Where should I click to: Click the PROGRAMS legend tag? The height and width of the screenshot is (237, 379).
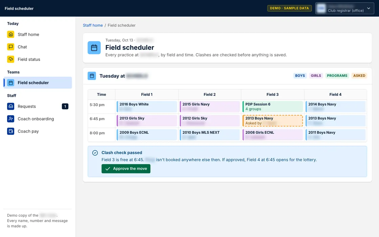pos(337,76)
